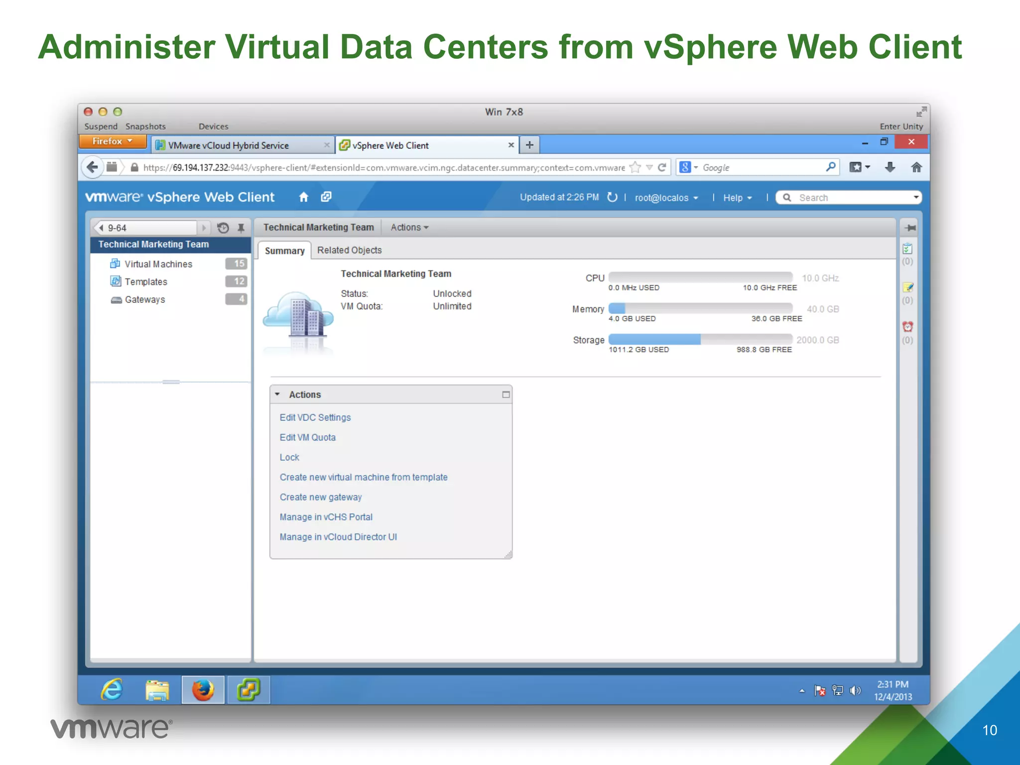
Task: Select the VMware vCloud Hybrid Service tab
Action: pos(242,145)
